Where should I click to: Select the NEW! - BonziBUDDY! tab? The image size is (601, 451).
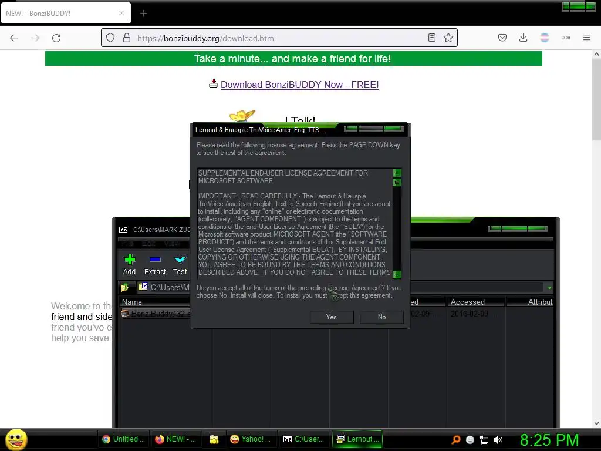click(66, 13)
